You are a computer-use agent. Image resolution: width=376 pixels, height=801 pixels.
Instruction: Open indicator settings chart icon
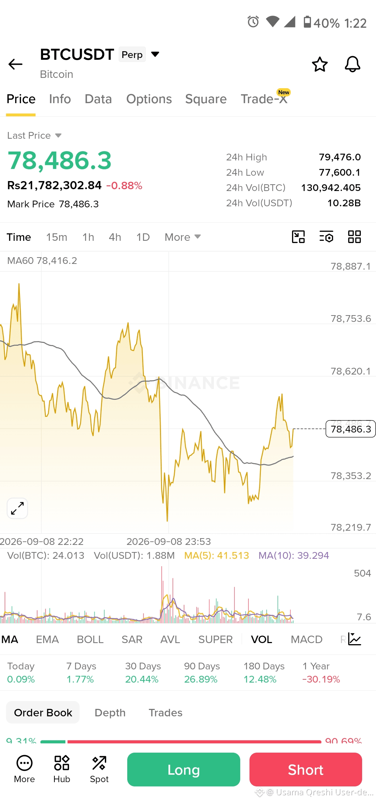pyautogui.click(x=354, y=639)
